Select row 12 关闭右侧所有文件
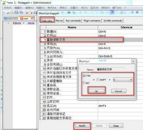 point(59,77)
